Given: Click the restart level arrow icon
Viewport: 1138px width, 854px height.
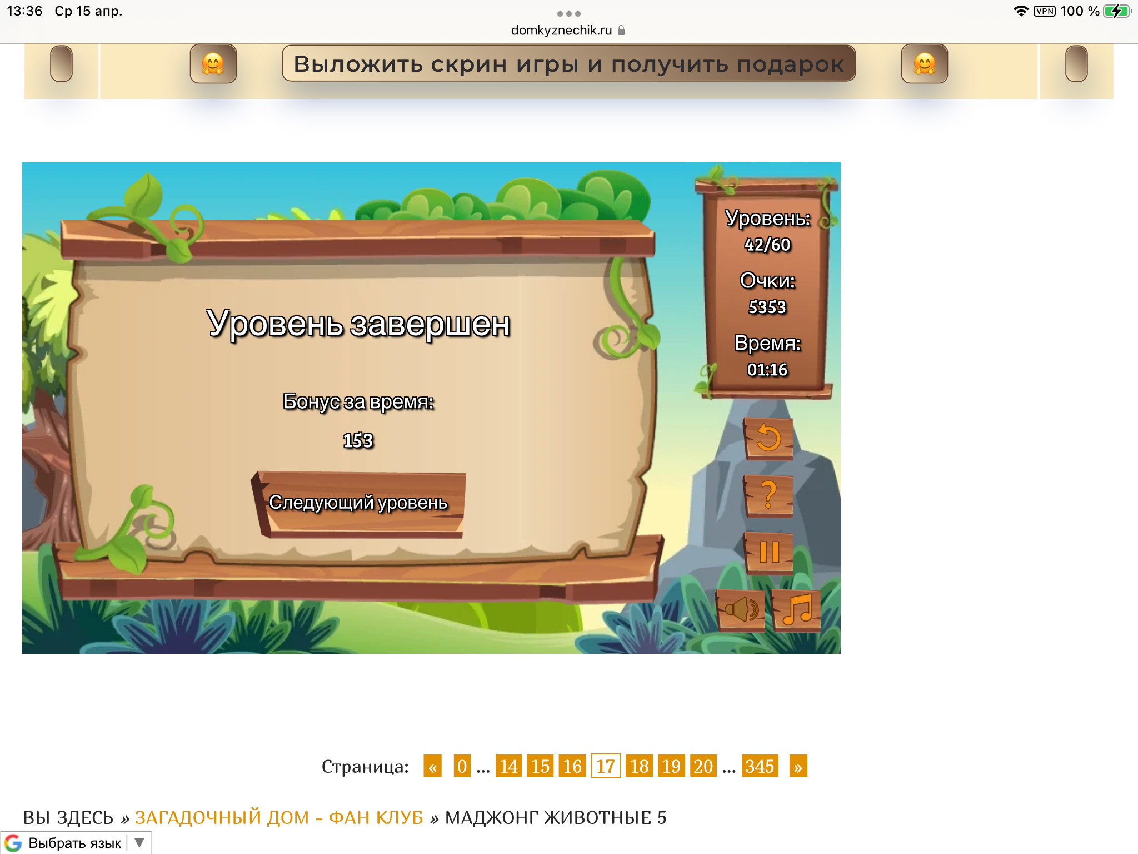Looking at the screenshot, I should tap(768, 438).
